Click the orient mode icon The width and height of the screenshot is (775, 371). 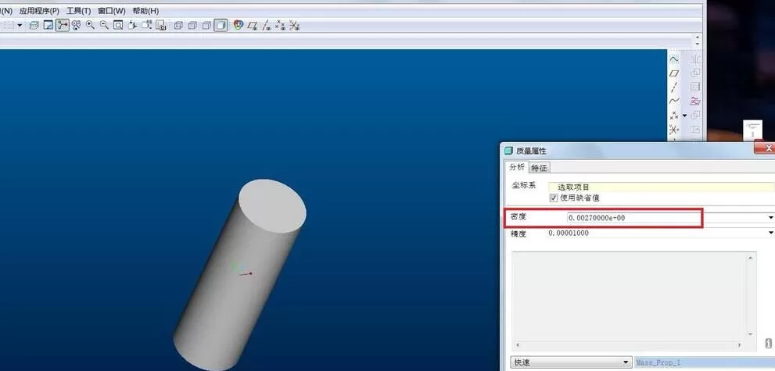coord(76,25)
